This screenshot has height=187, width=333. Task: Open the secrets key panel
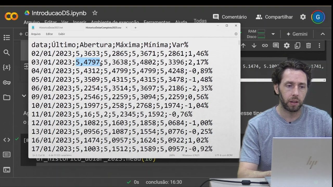coord(7,83)
